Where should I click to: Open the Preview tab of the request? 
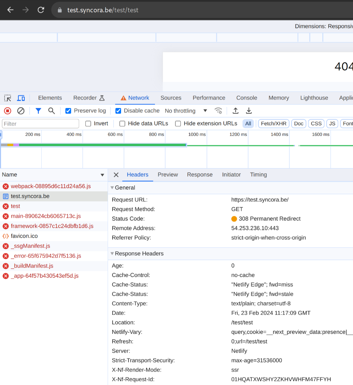[168, 175]
